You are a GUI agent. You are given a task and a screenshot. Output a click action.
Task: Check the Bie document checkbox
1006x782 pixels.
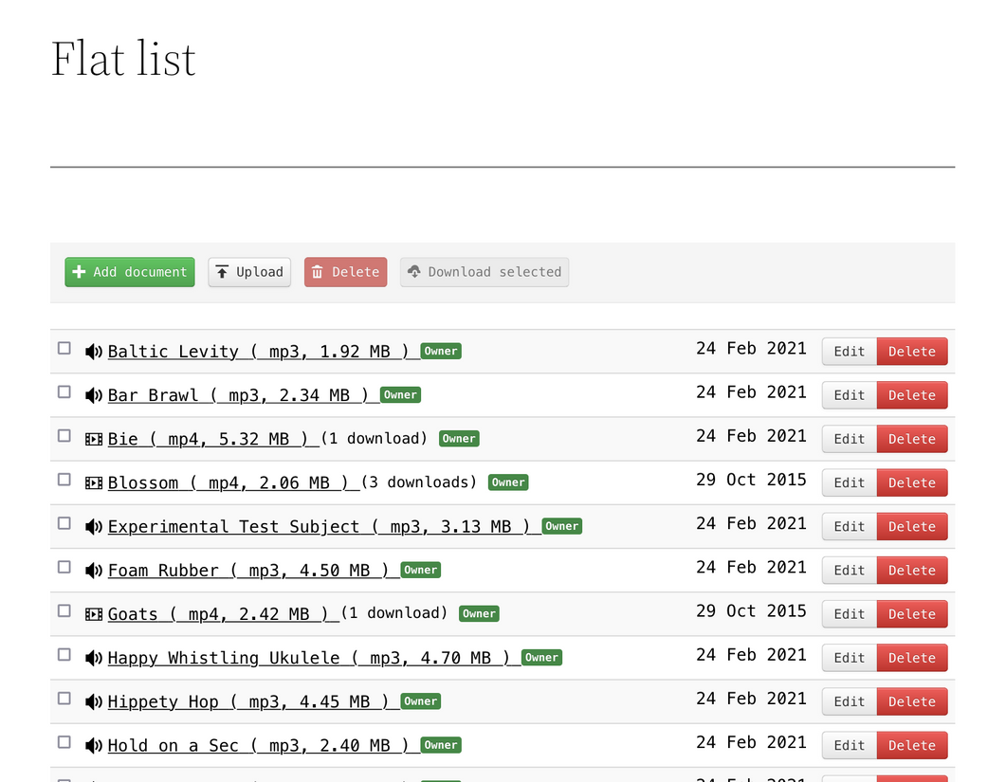coord(64,436)
